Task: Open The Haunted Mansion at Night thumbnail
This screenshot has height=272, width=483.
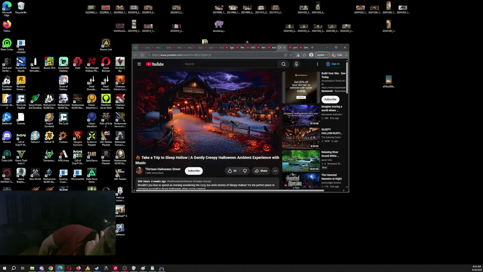Action: coord(301,181)
